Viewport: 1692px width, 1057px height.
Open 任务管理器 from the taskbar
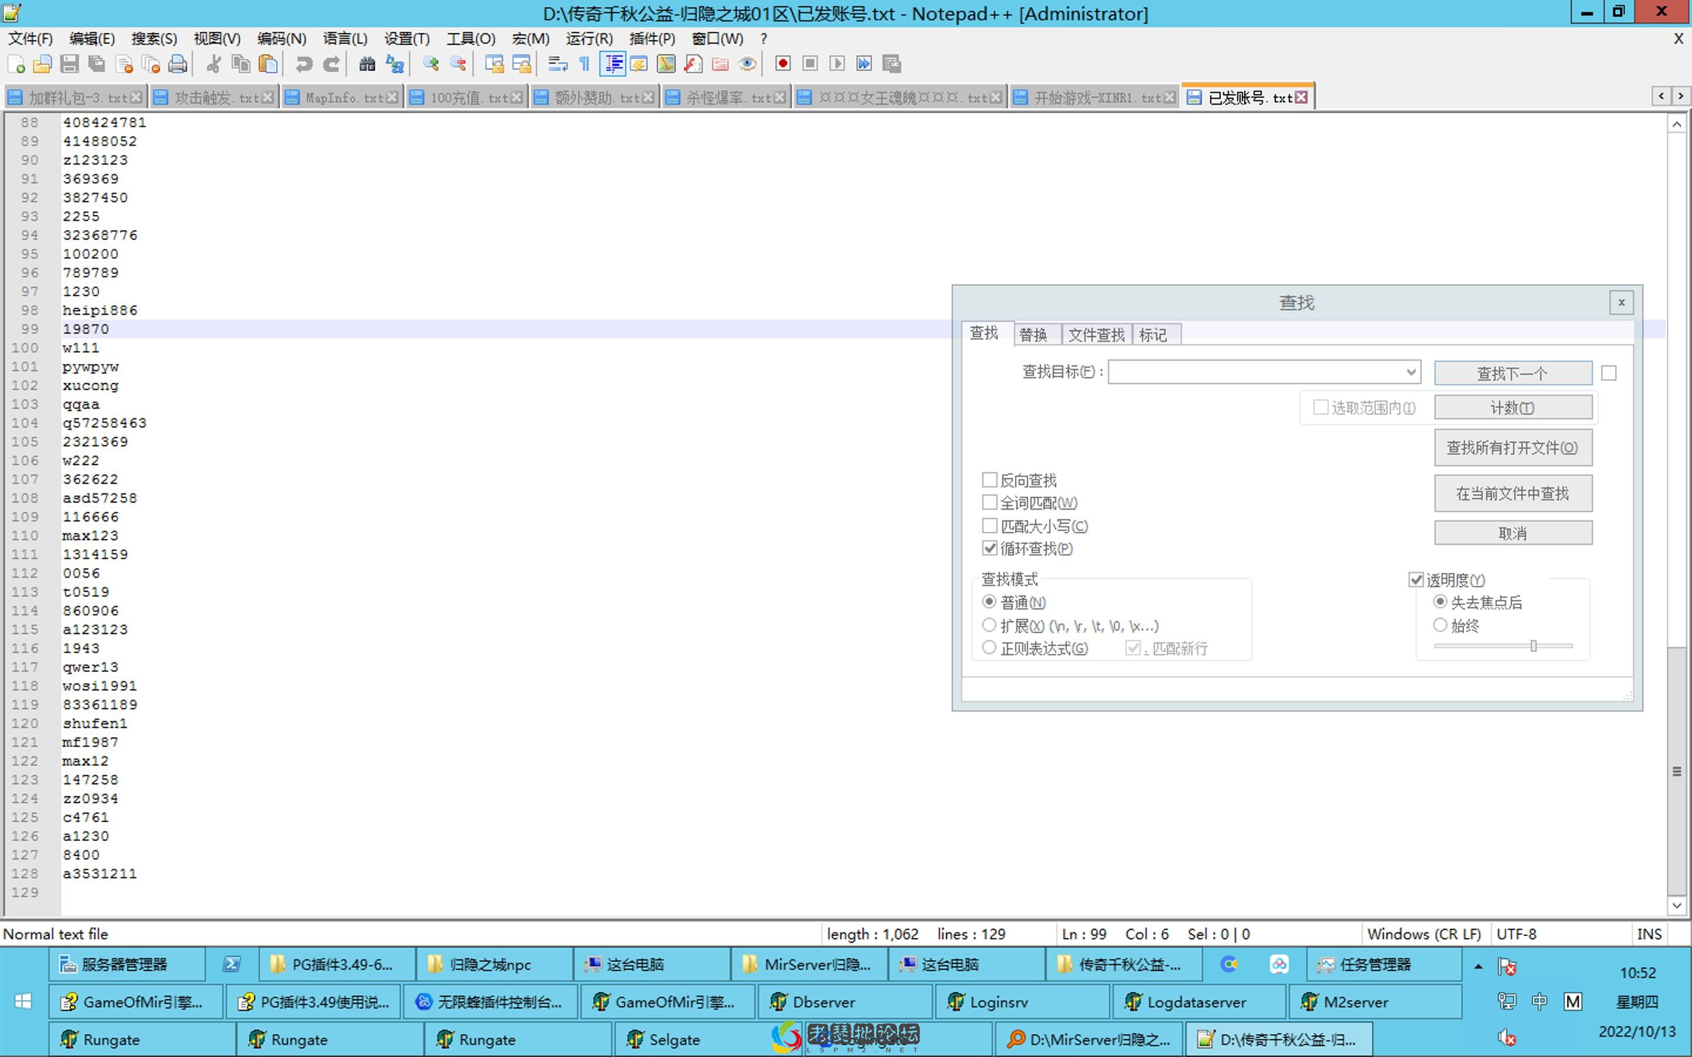tap(1384, 965)
